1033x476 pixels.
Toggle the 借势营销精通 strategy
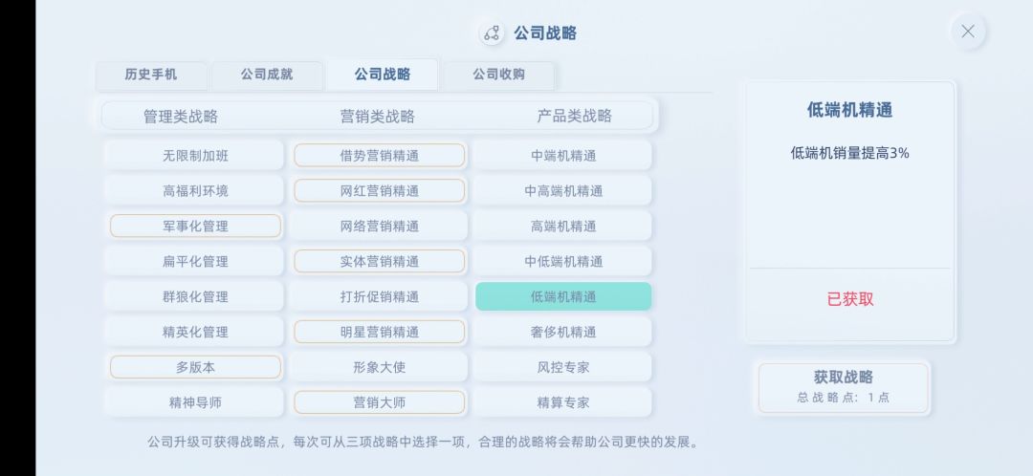click(x=379, y=156)
